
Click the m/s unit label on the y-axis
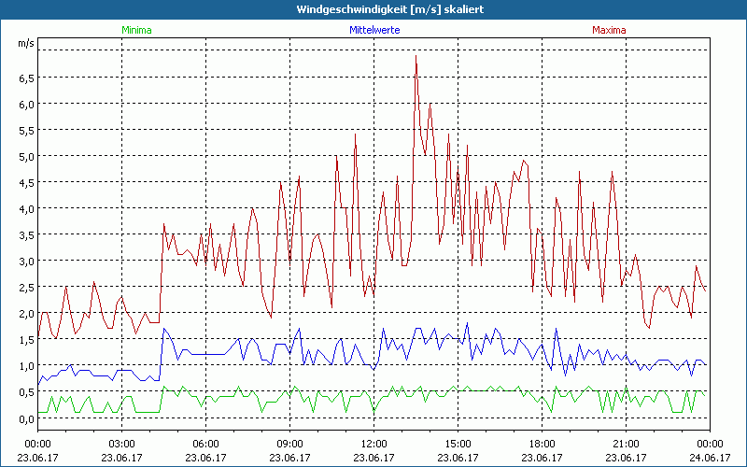[25, 44]
